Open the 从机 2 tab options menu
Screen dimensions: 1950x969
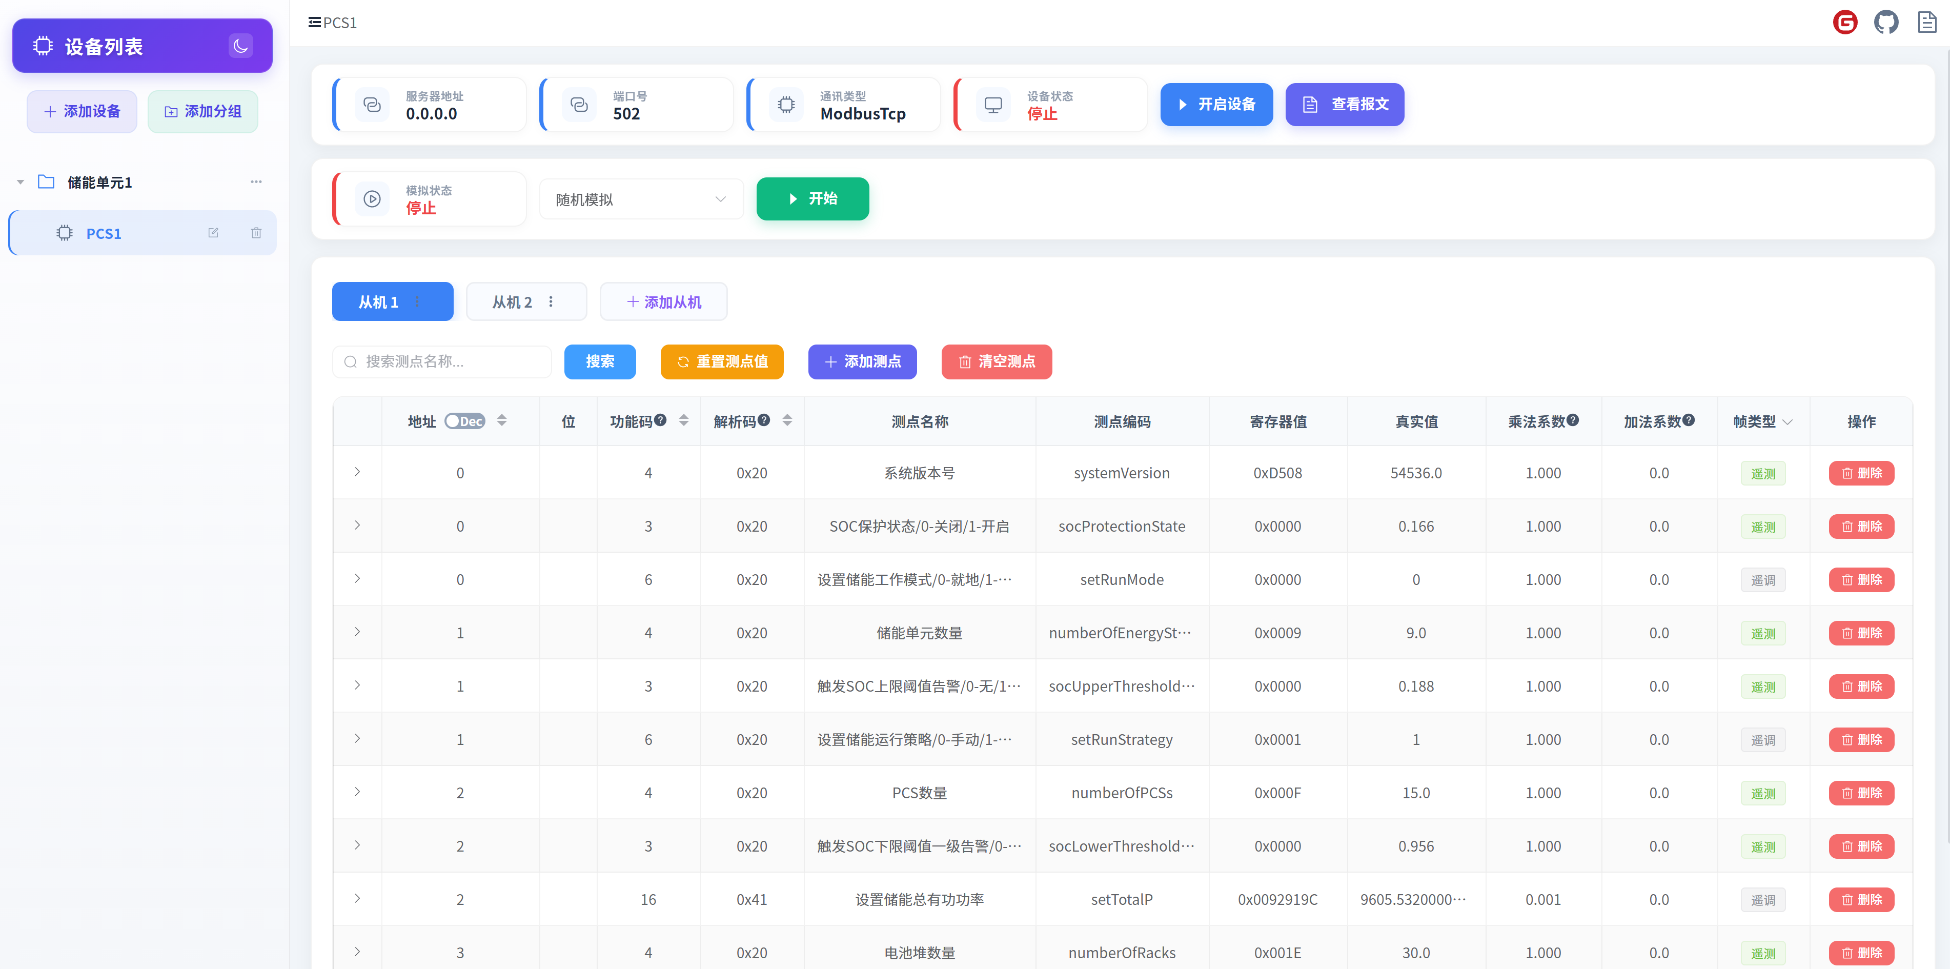pos(551,301)
